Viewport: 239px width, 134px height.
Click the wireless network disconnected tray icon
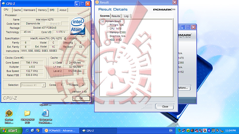(x=201, y=130)
